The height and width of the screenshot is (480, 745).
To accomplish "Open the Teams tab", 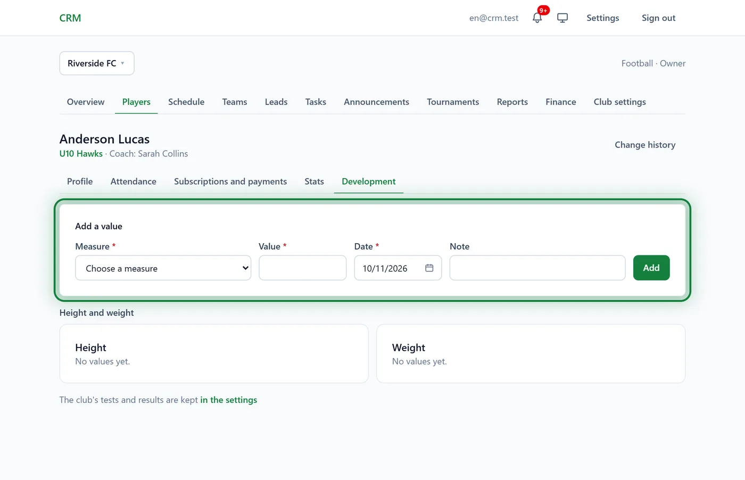I will pyautogui.click(x=235, y=102).
